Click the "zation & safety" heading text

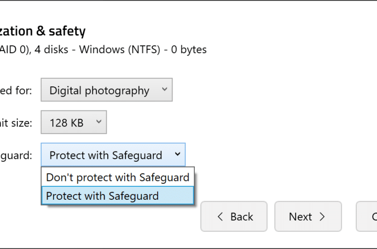click(x=43, y=31)
